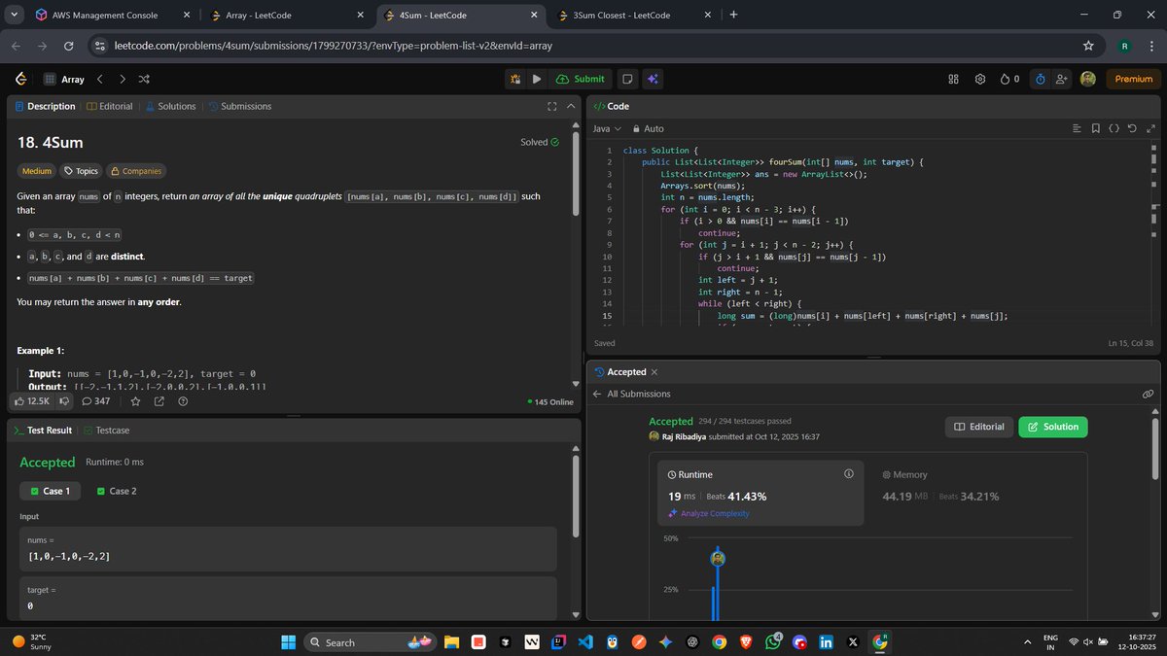Open the Array problem list
Viewport: 1167px width, 656px height.
(63, 79)
